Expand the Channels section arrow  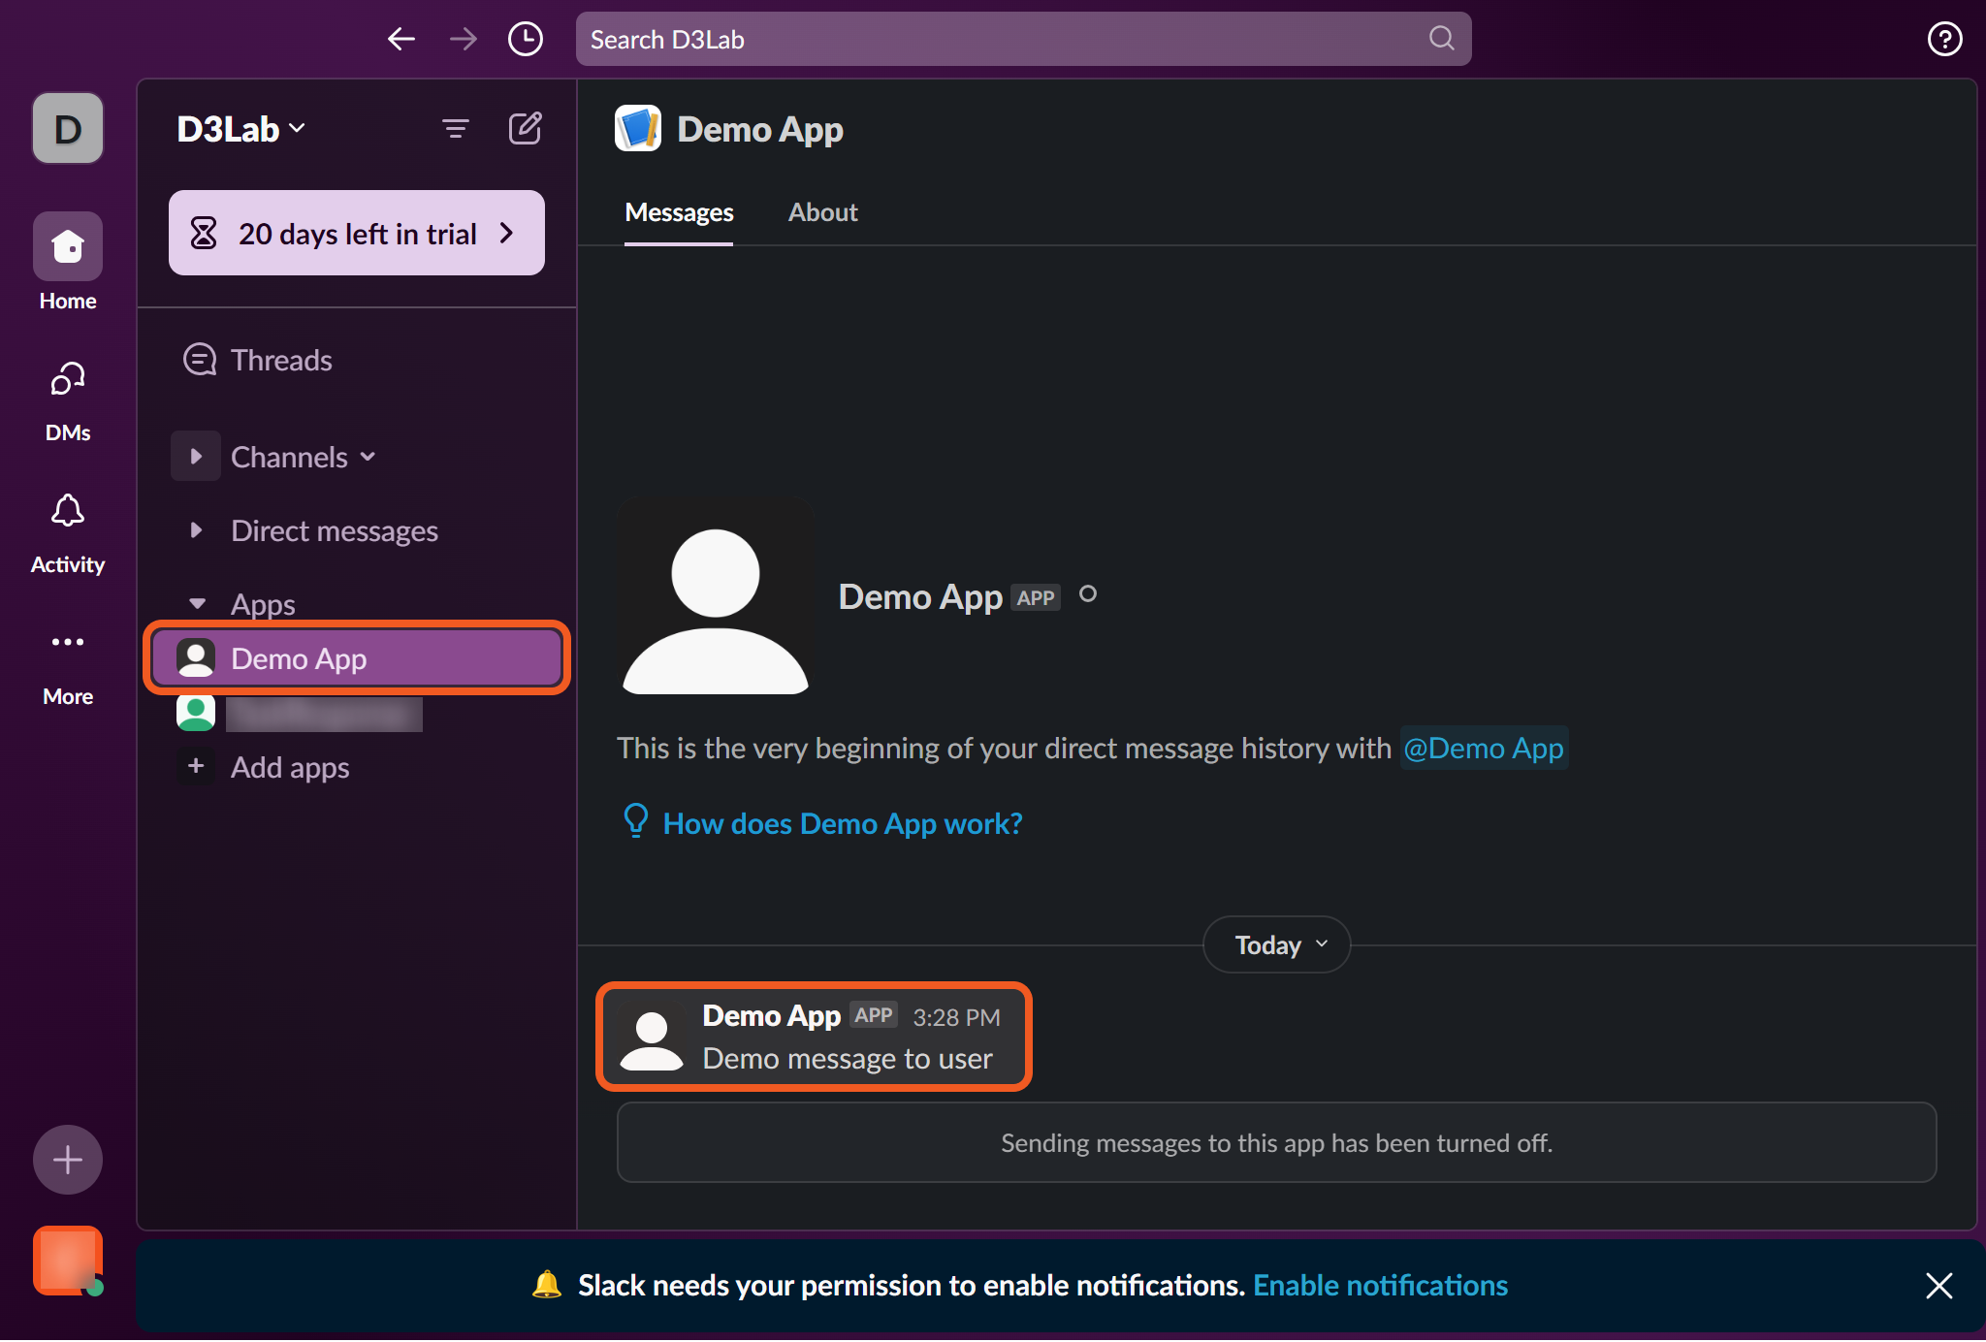(196, 457)
